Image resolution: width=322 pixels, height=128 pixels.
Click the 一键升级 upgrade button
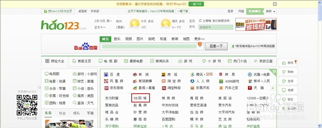pos(196,4)
